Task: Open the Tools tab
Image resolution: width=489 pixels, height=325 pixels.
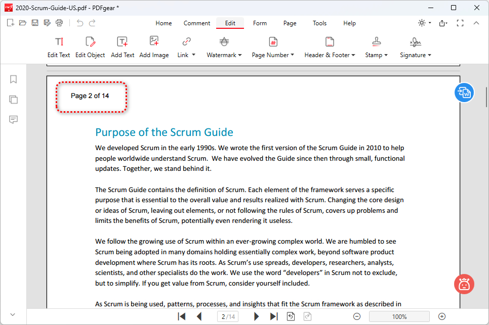Action: pos(319,23)
